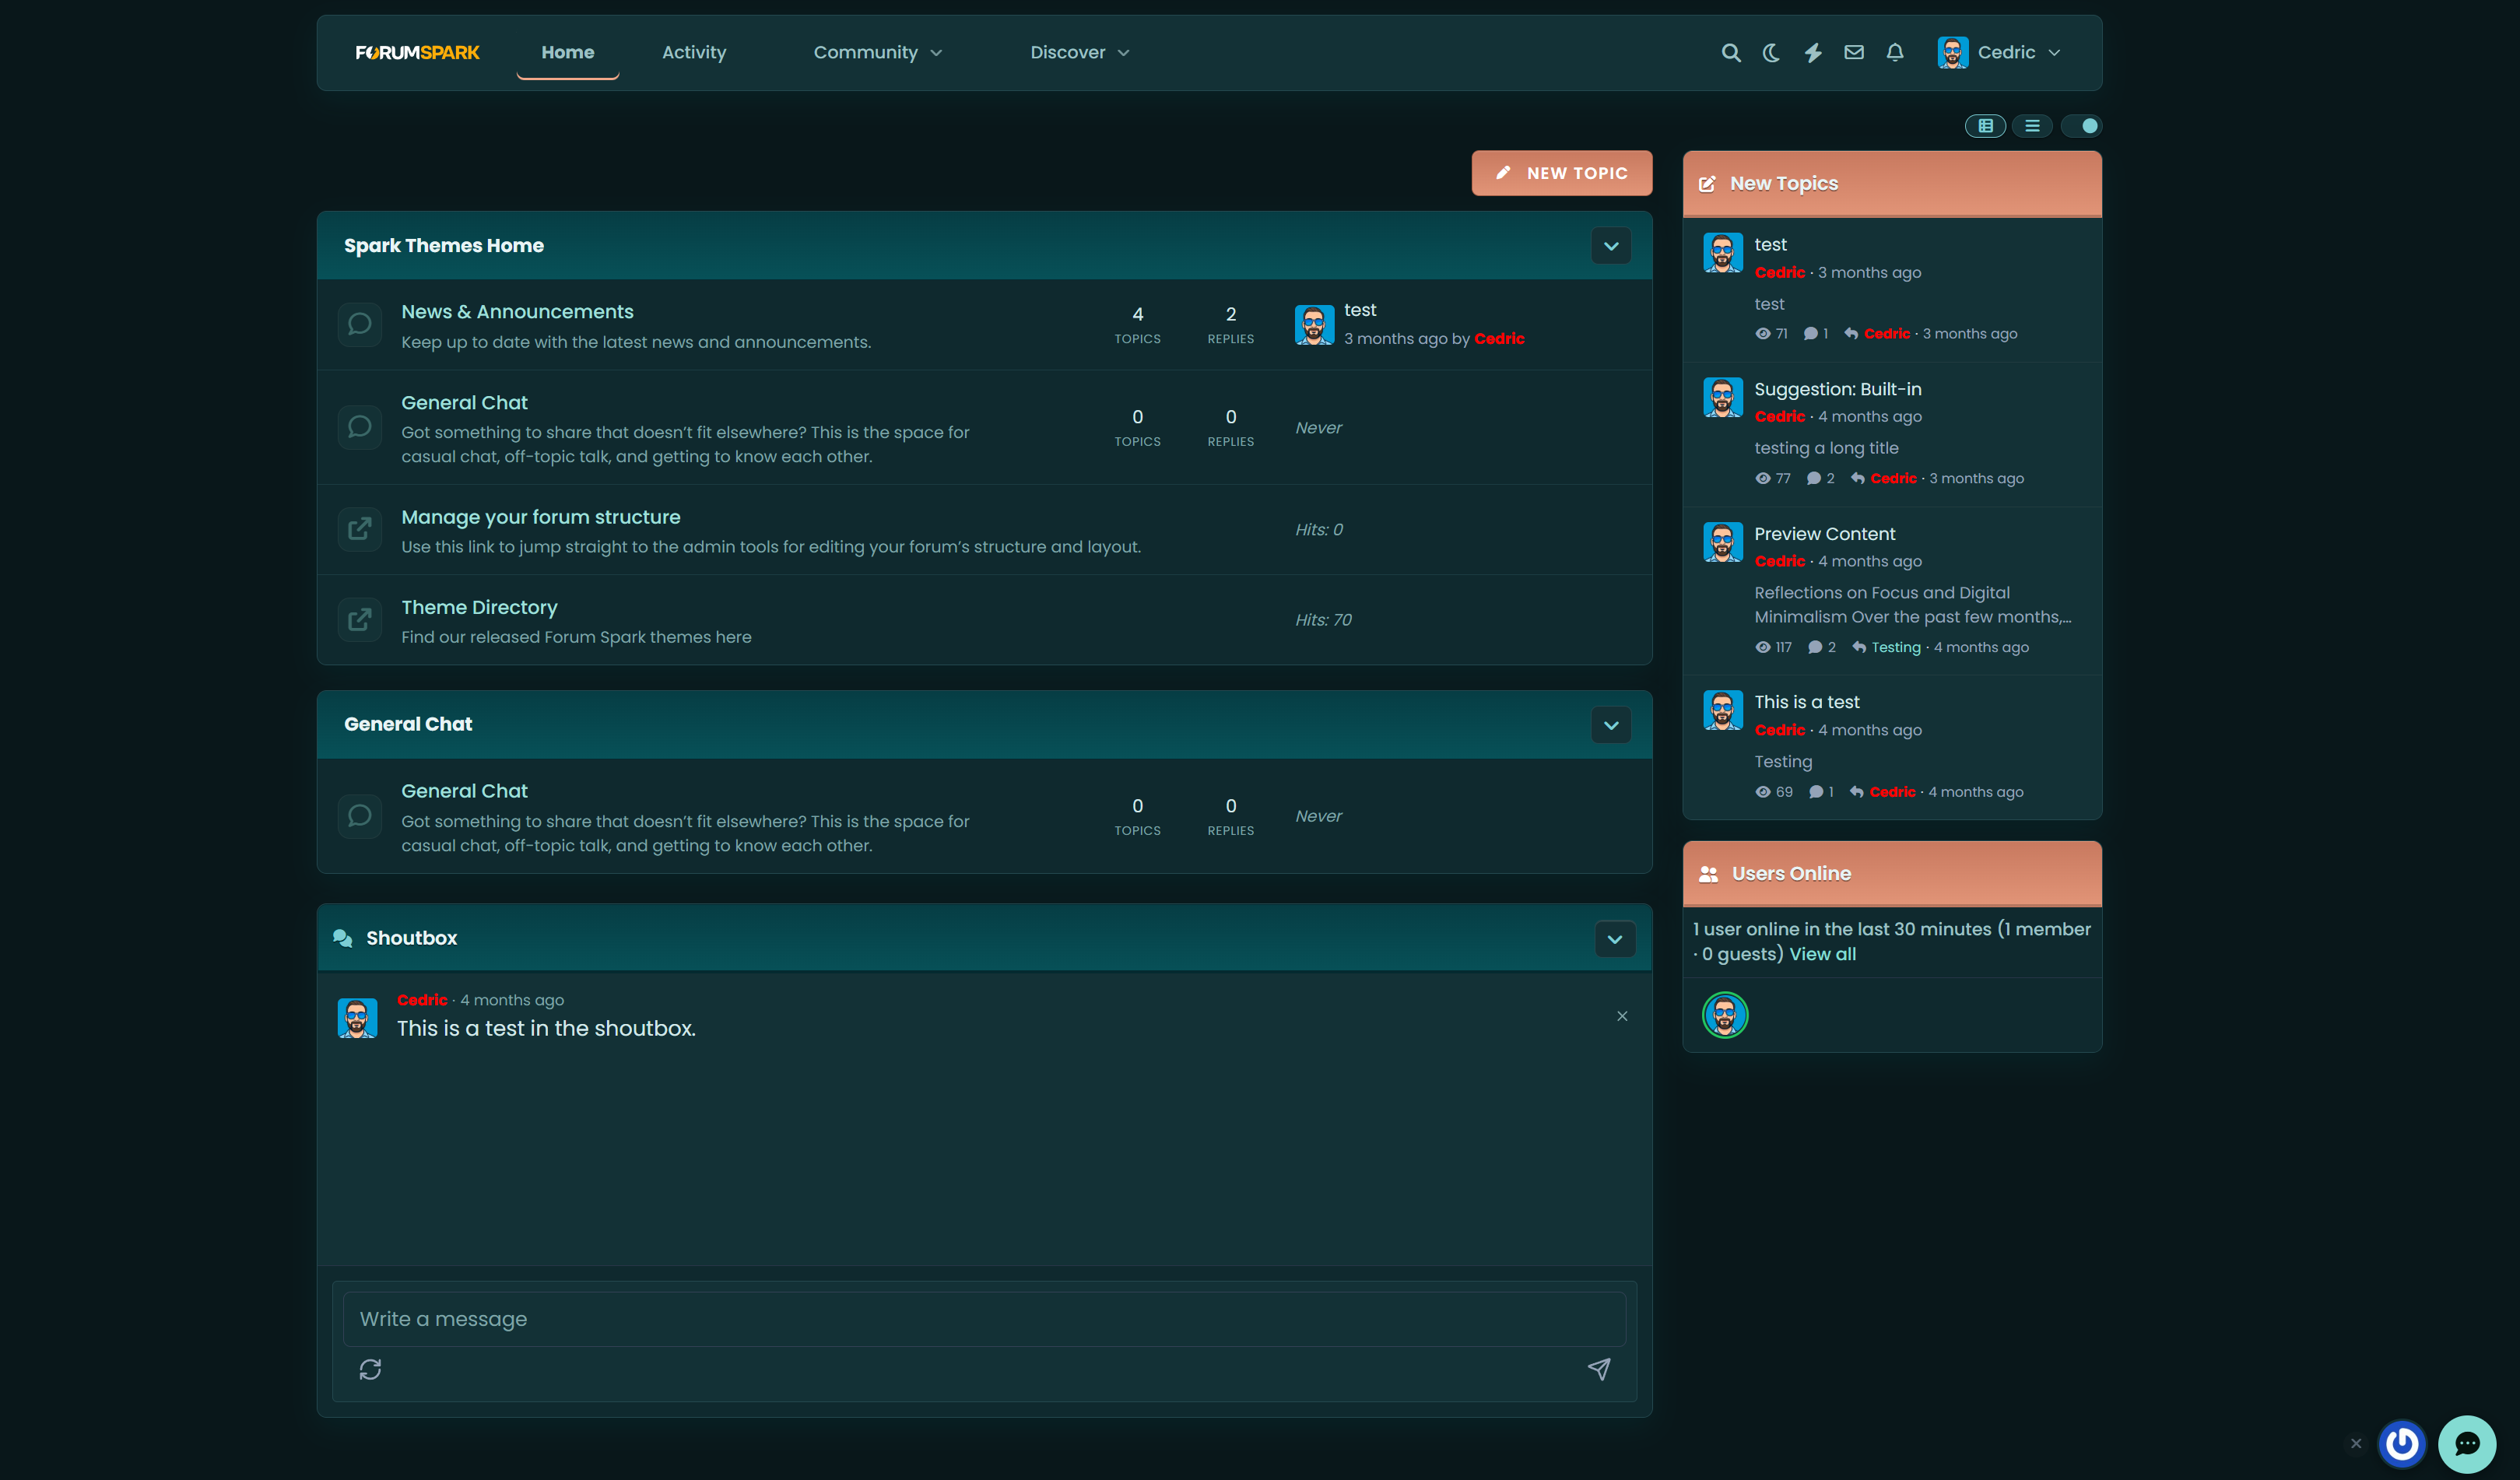Click the ForumSpark logo
The height and width of the screenshot is (1480, 2520).
coord(417,53)
